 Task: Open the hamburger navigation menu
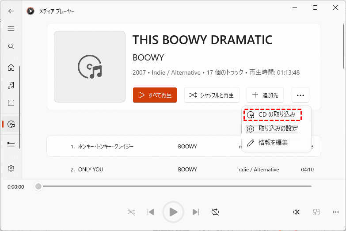coord(11,29)
